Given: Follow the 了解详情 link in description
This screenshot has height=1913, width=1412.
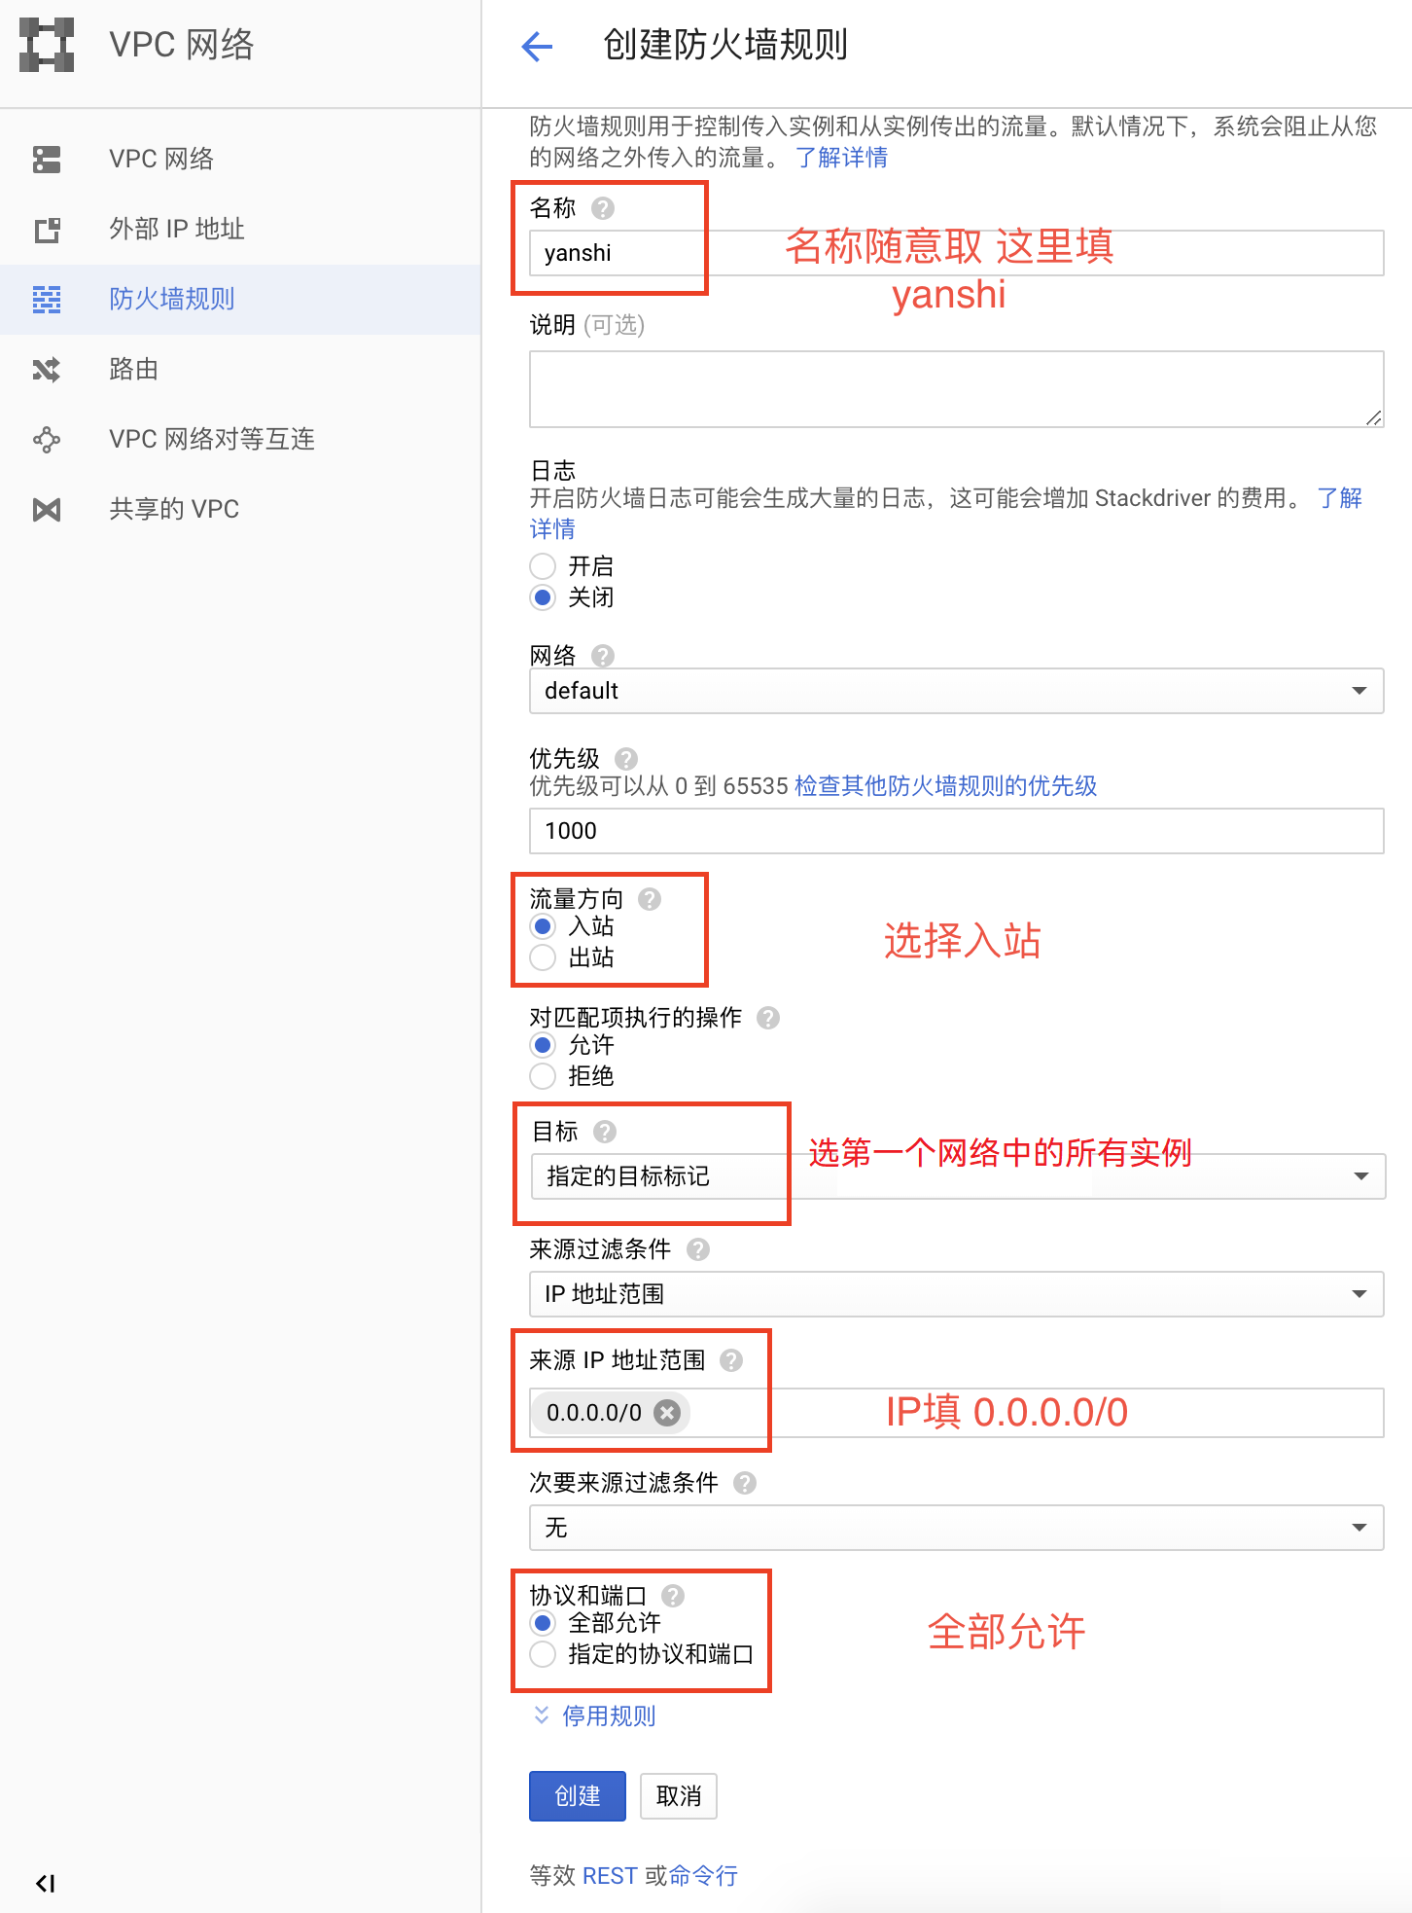Looking at the screenshot, I should pos(841,158).
